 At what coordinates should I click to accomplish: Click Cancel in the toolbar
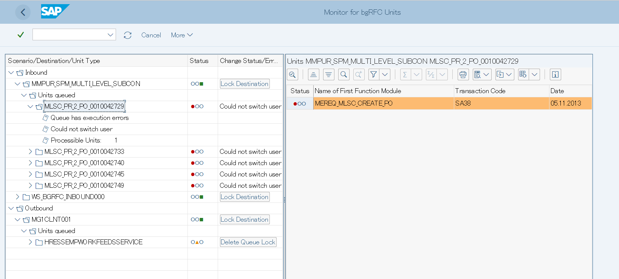[x=151, y=35]
